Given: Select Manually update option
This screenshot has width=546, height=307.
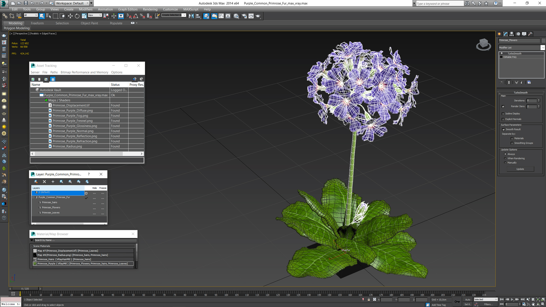Looking at the screenshot, I should coord(505,163).
